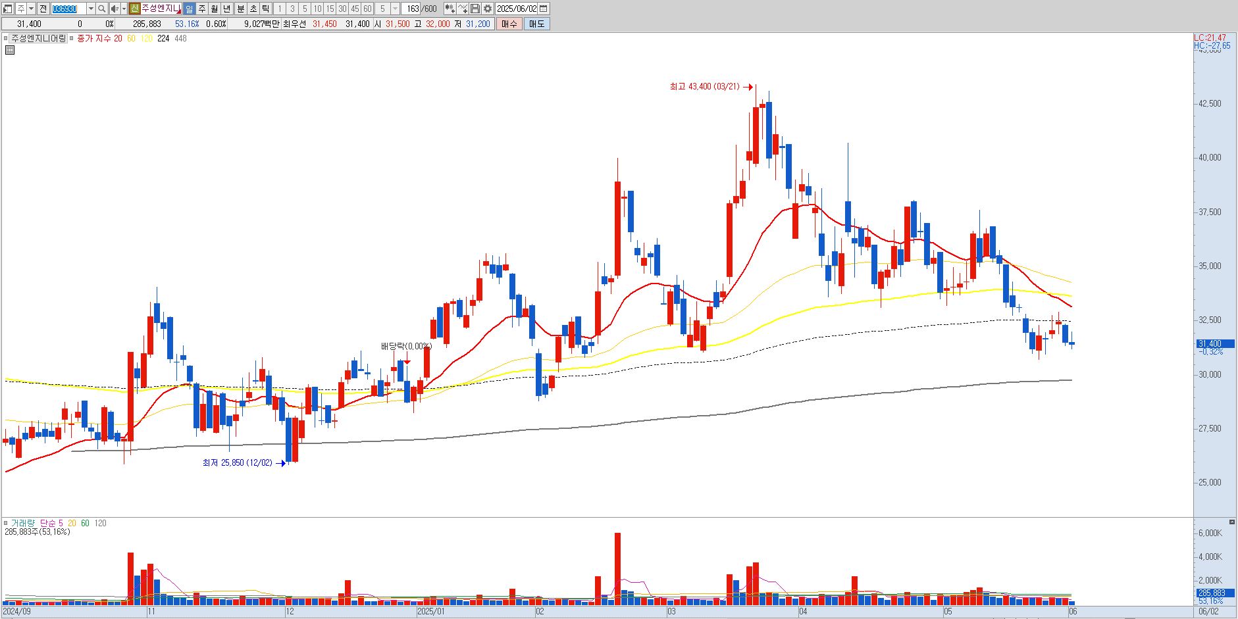The height and width of the screenshot is (619, 1238).
Task: Click the square marker beside 거래량 label
Action: [x=6, y=524]
